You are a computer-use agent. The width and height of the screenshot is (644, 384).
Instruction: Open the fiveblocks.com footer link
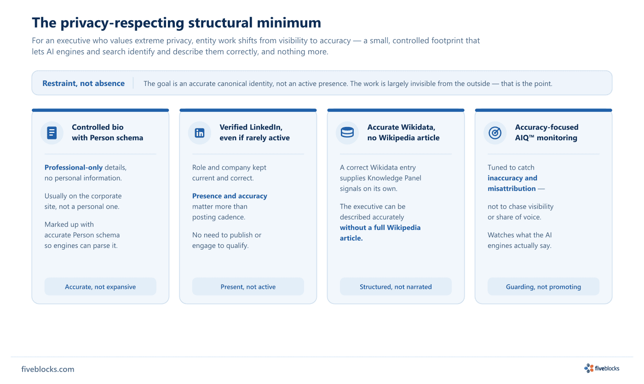coord(48,369)
